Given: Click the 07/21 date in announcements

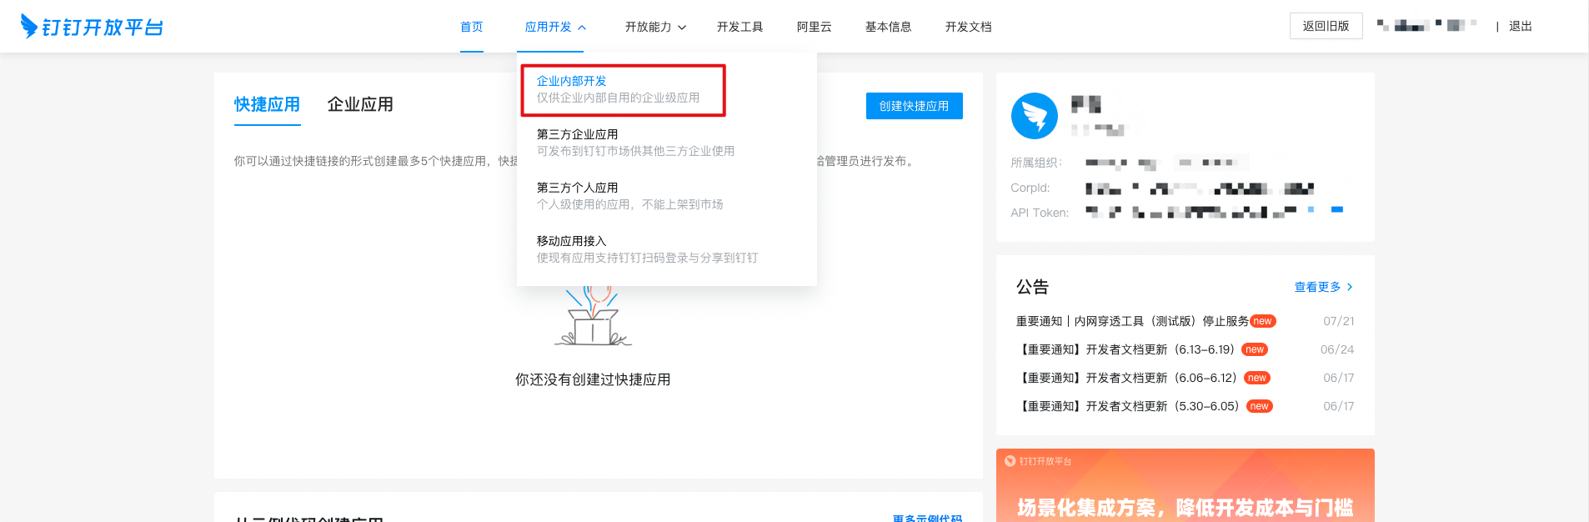Looking at the screenshot, I should coord(1339,321).
